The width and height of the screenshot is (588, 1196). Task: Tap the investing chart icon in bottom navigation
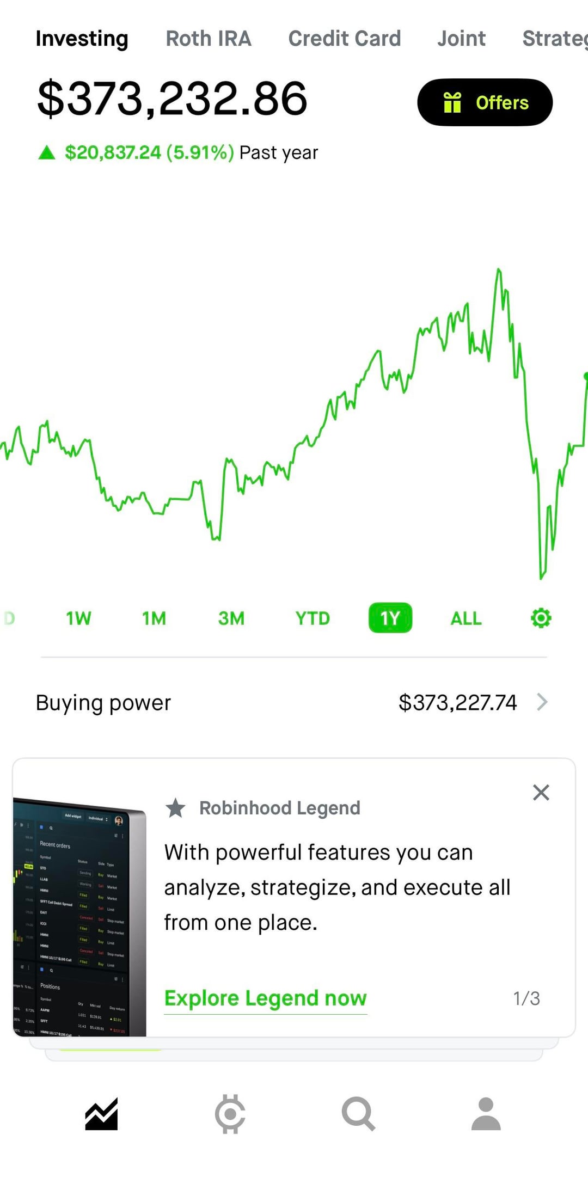[x=101, y=1114]
